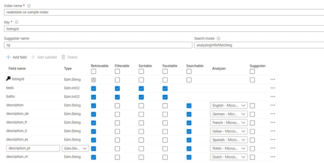
Task: Check Filterable for listingId field
Action: pyautogui.click(x=117, y=80)
